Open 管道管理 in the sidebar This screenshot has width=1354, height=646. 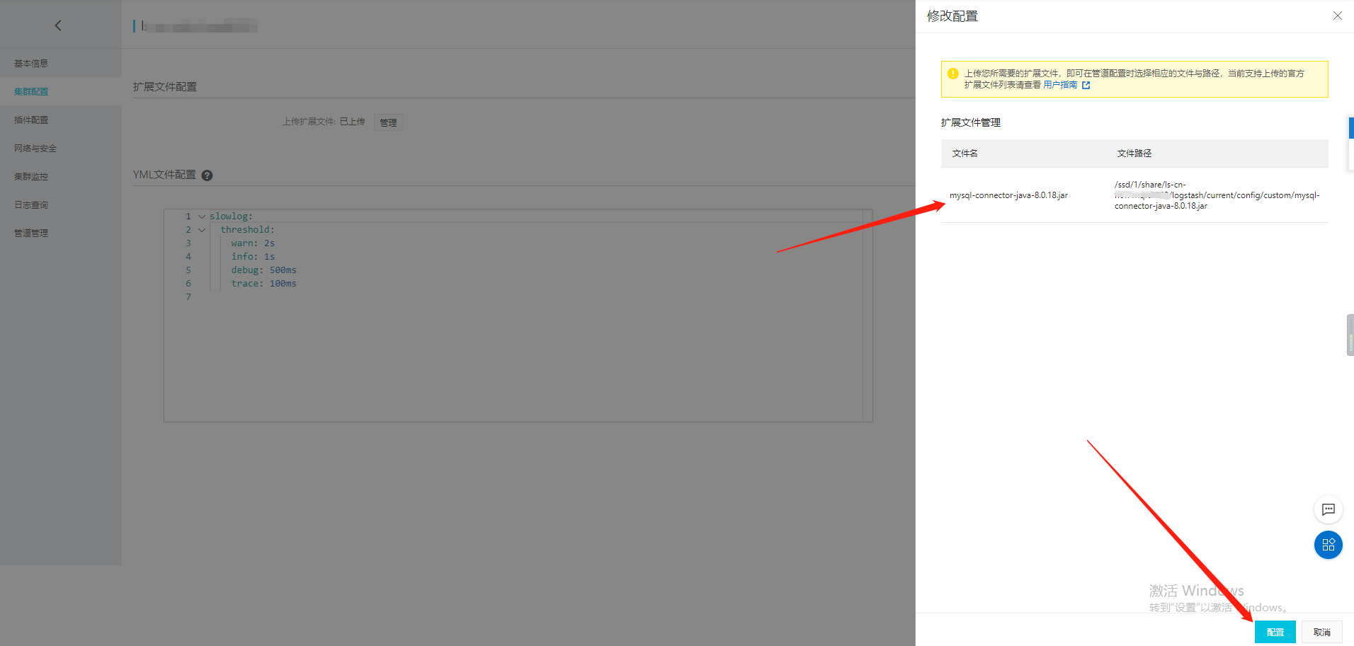(x=31, y=233)
